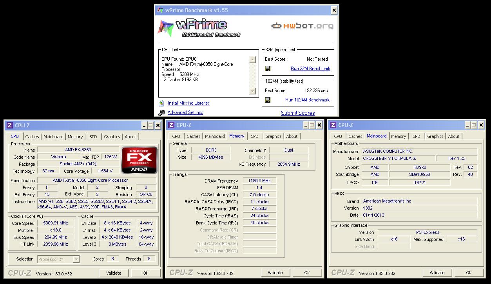Click the Core Speed 5309.91 MHz value

(x=56, y=223)
